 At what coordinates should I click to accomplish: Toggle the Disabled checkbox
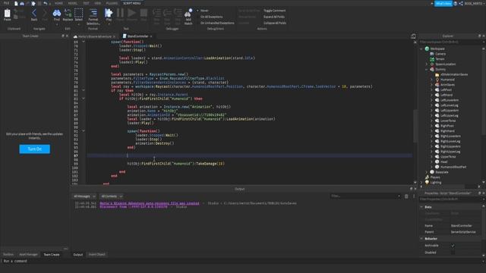point(453,253)
